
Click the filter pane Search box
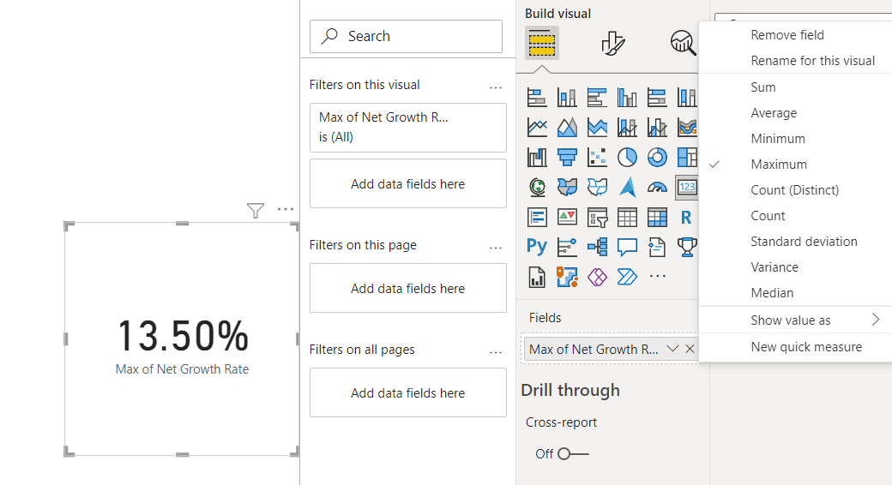coord(406,36)
